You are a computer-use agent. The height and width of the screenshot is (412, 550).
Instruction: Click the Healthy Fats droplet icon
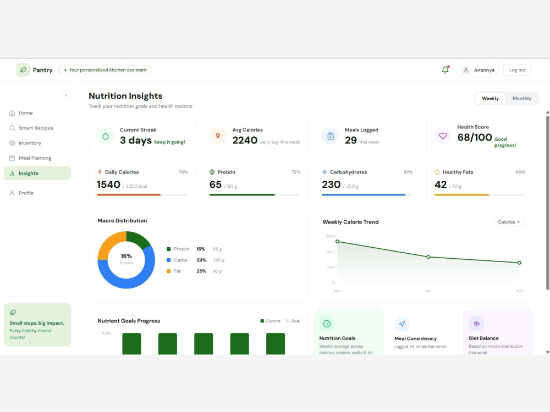[x=437, y=172]
